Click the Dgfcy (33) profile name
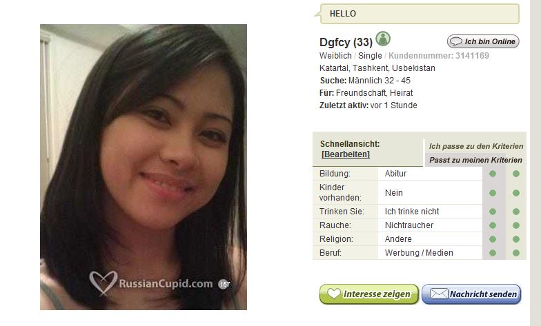The image size is (541, 326). tap(346, 43)
